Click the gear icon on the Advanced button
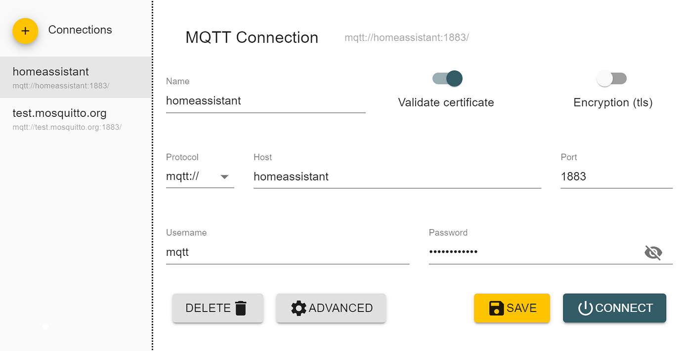The width and height of the screenshot is (682, 351). [298, 308]
